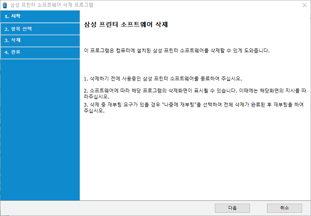
Task: Select step 1. 시작 in sidebar
Action: (40, 16)
